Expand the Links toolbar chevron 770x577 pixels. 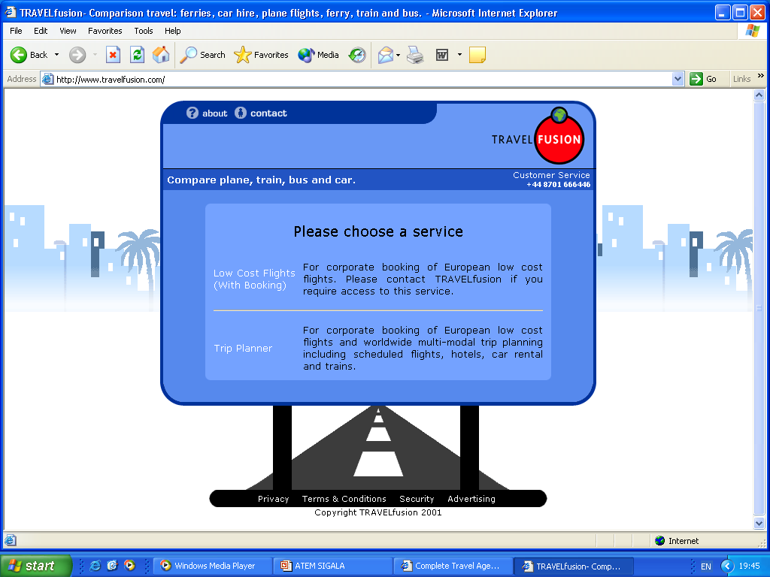click(x=761, y=76)
